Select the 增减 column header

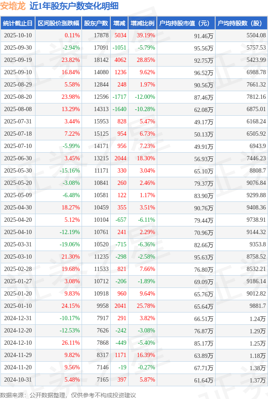tap(119, 23)
